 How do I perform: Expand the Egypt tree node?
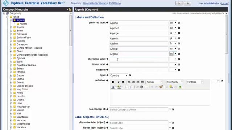point(11,62)
